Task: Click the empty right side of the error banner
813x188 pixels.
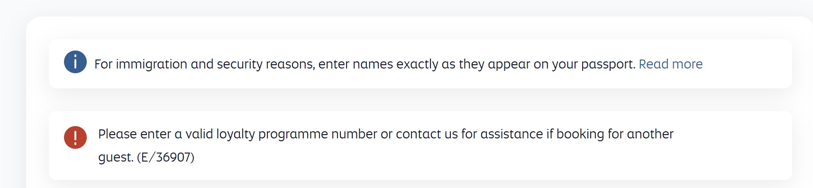Action: [x=732, y=145]
